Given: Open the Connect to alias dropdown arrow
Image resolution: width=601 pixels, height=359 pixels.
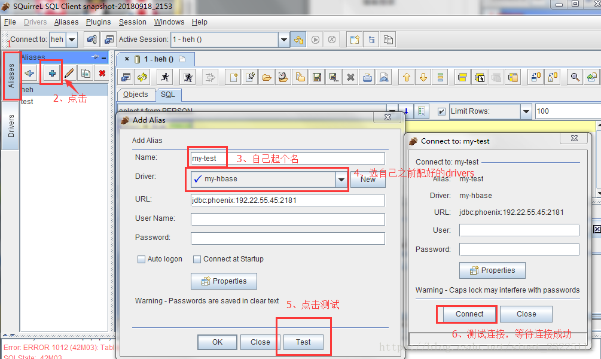Looking at the screenshot, I should 72,39.
